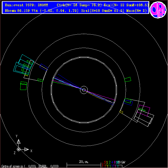Click the red 0.5 GeV legend segment
168x168 pixels.
click(104, 166)
